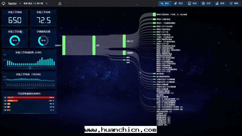The height and width of the screenshot is (136, 242).
Task: Open the 报表 reports view
Action: [x=220, y=3]
